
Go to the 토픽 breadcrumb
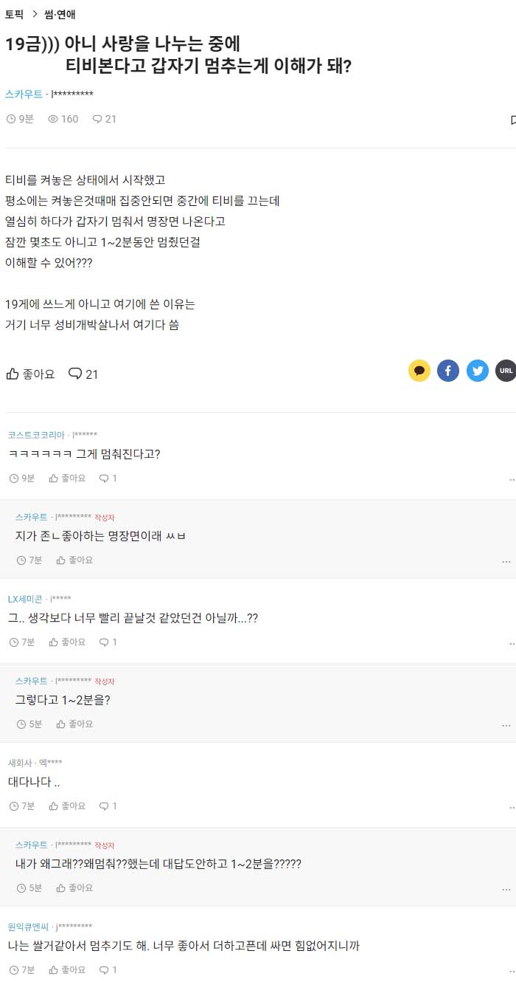pos(15,14)
